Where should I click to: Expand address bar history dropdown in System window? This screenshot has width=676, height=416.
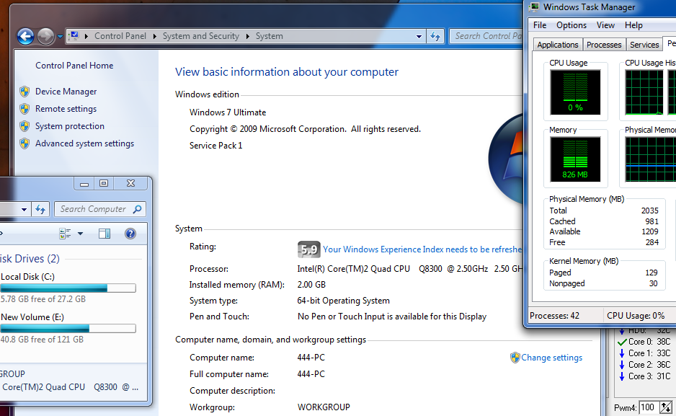tap(419, 37)
